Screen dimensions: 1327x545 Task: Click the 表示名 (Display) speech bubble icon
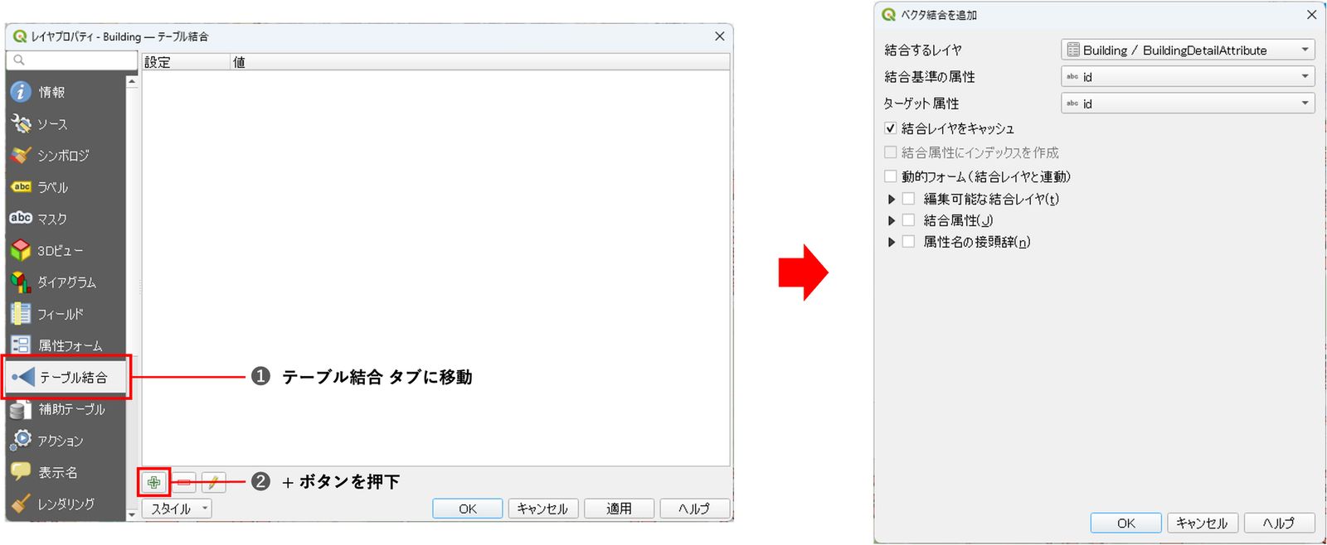point(21,471)
